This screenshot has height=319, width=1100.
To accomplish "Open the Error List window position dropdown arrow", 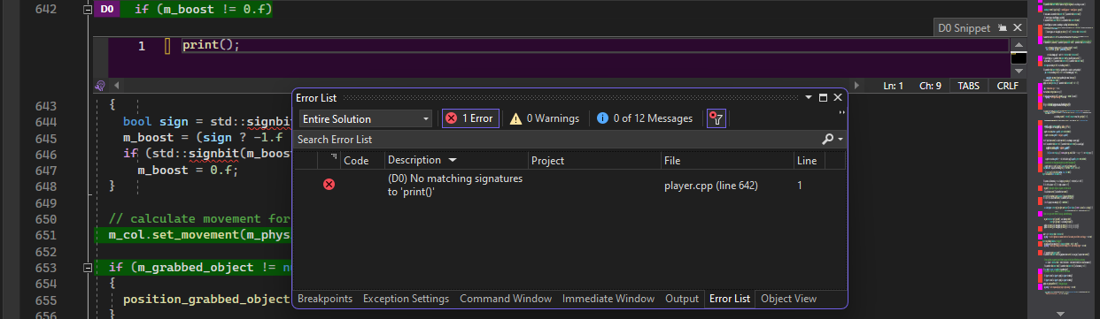I will click(810, 97).
